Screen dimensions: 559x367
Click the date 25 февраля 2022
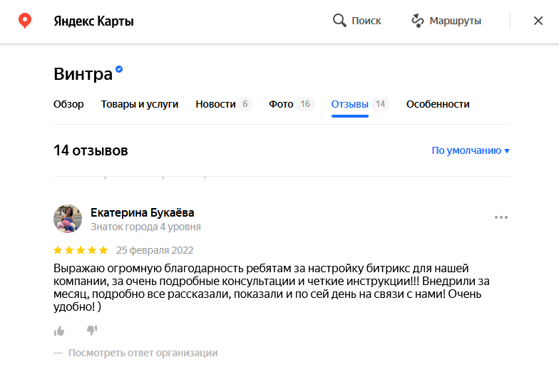pos(155,250)
